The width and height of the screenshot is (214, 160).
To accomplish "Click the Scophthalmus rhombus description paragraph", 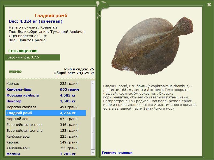I will point(150,97).
